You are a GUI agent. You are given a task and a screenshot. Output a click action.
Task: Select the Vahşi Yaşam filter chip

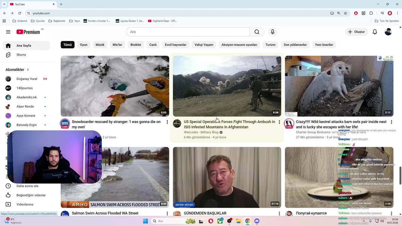point(204,45)
